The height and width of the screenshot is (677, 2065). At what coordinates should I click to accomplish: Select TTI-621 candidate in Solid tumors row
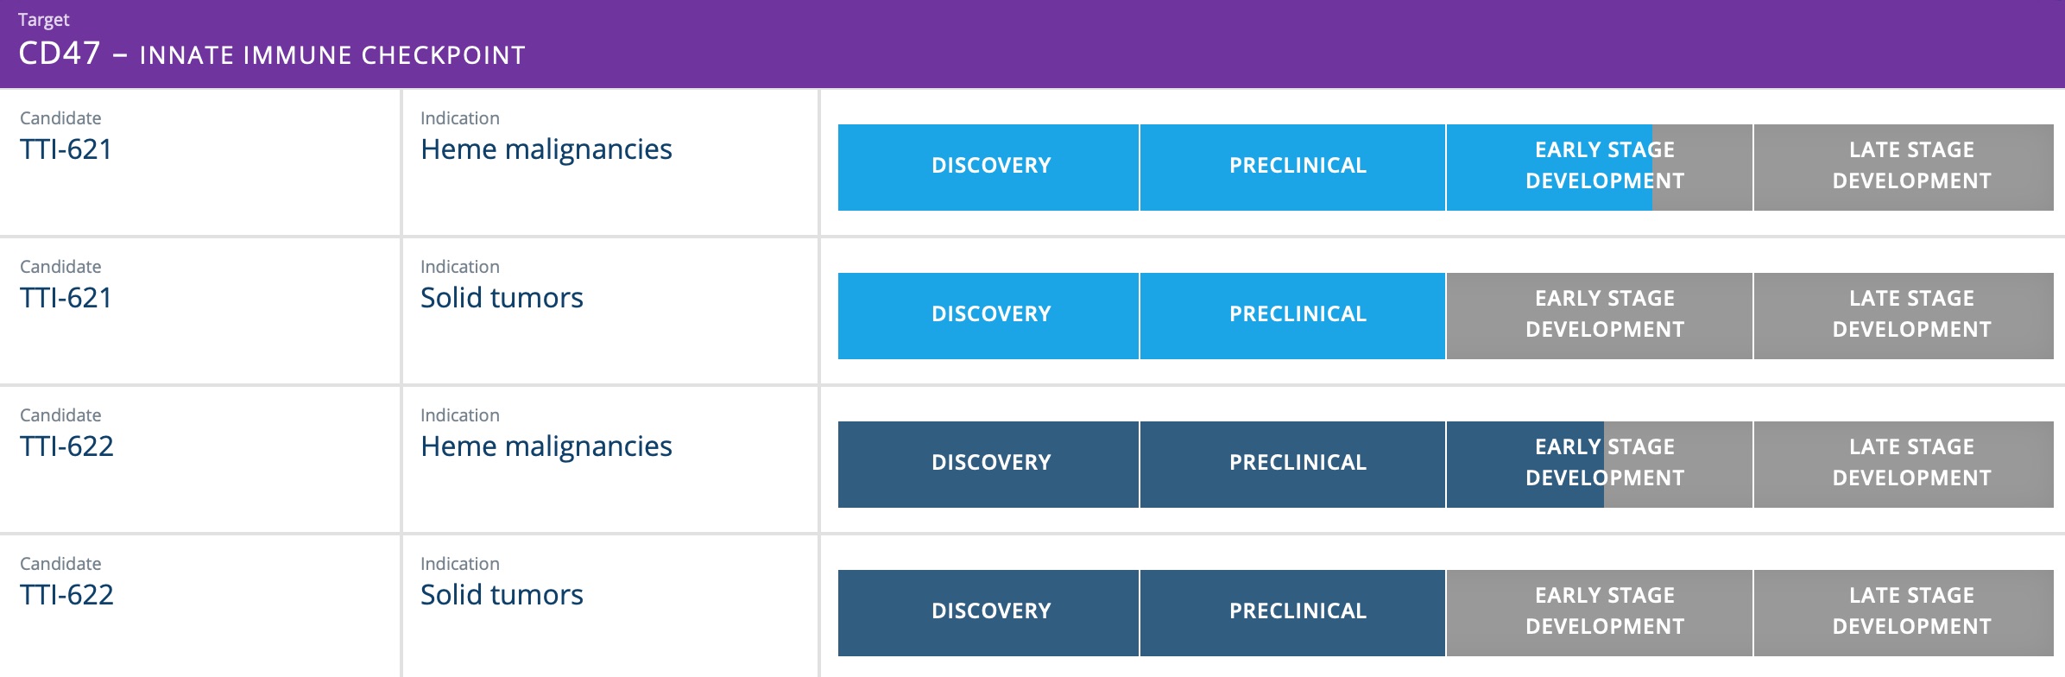click(x=66, y=298)
